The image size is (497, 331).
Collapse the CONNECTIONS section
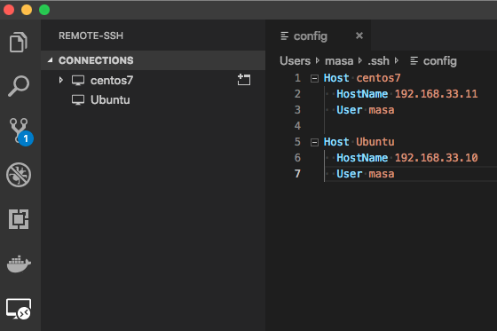[50, 60]
